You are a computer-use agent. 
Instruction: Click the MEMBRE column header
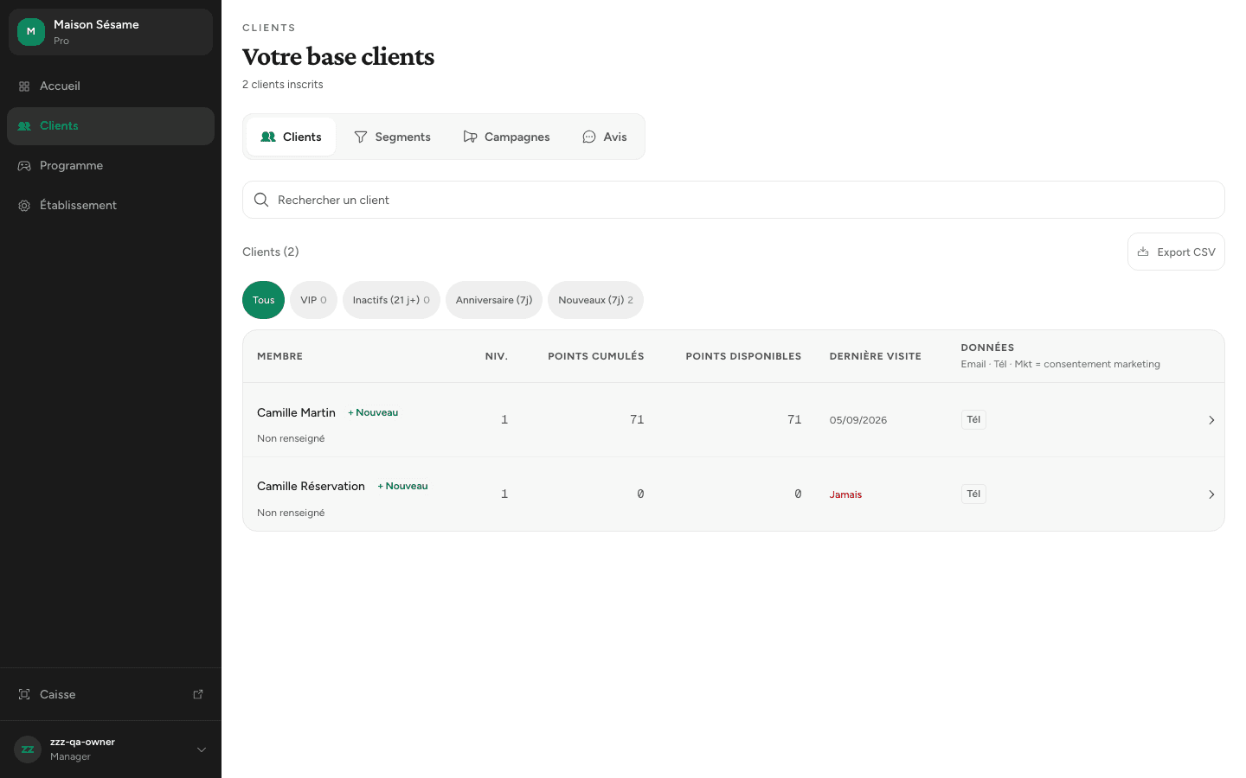(279, 356)
